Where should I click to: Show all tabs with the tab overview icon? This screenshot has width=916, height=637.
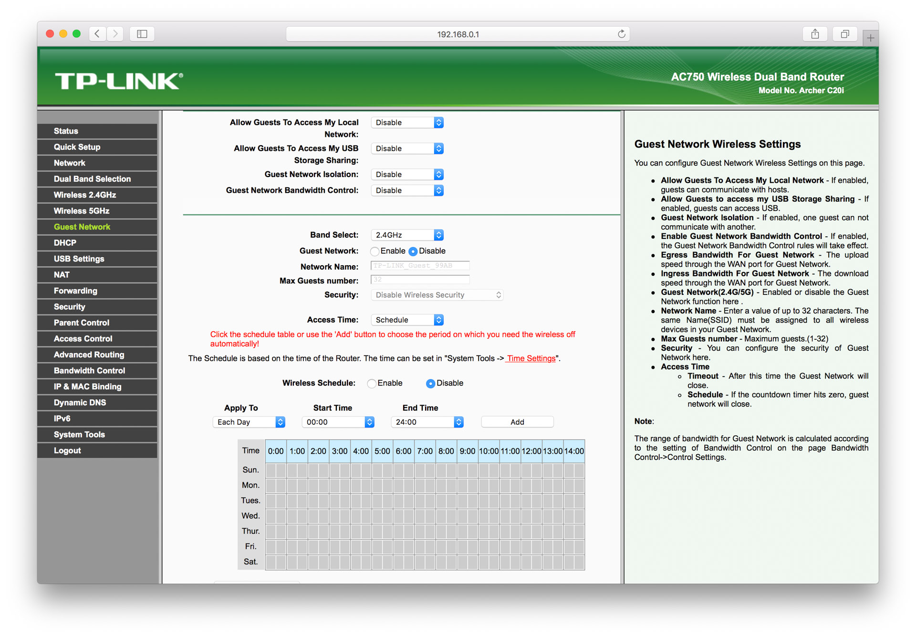844,34
